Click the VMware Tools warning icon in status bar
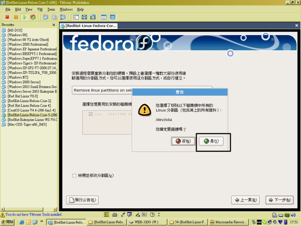301x226 pixels. click(x=3, y=215)
